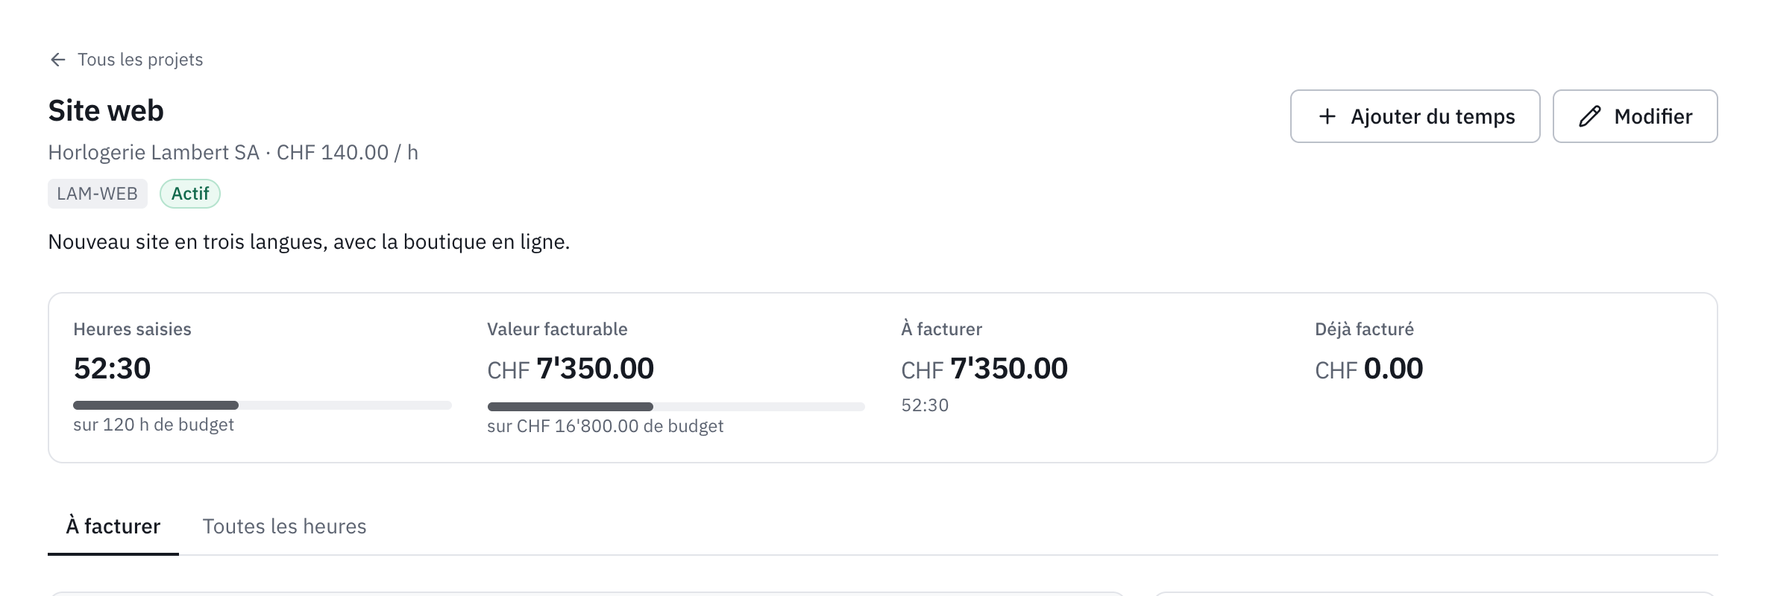1766x596 pixels.
Task: Click the Heures saisies value 52:30
Action: [112, 369]
